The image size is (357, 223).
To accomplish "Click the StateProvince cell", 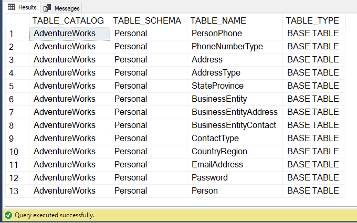I will point(235,86).
